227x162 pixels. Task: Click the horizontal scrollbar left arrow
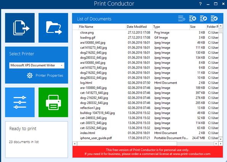75,144
